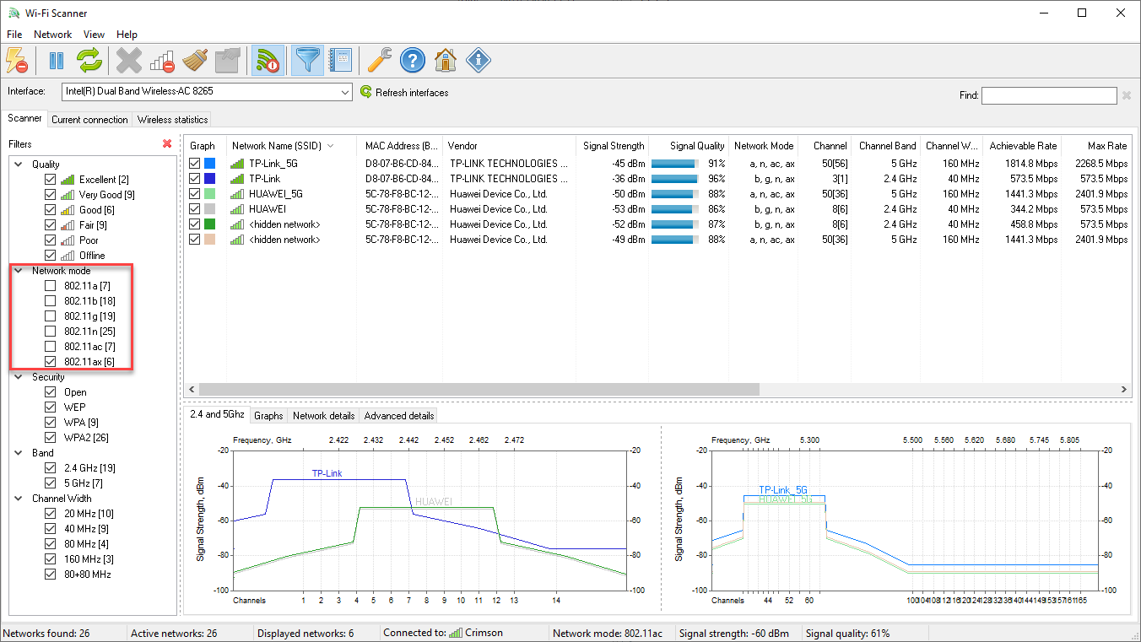Toggle the funnel filter icon

coord(307,61)
